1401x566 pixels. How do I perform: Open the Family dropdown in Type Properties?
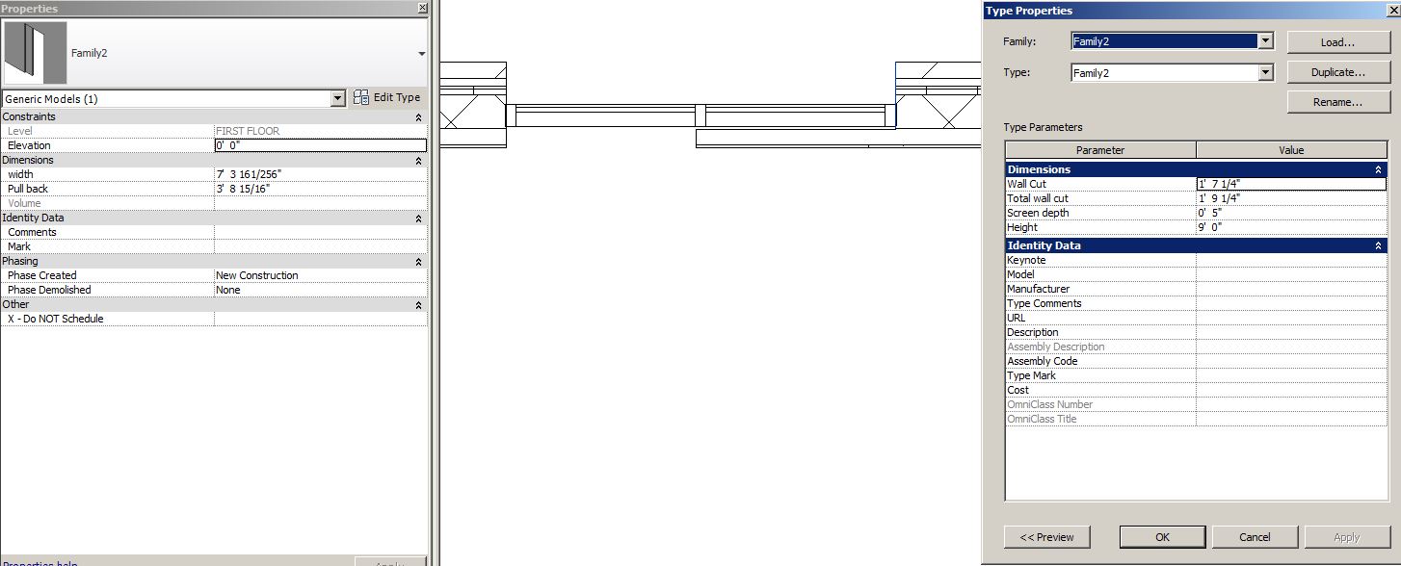click(1266, 41)
